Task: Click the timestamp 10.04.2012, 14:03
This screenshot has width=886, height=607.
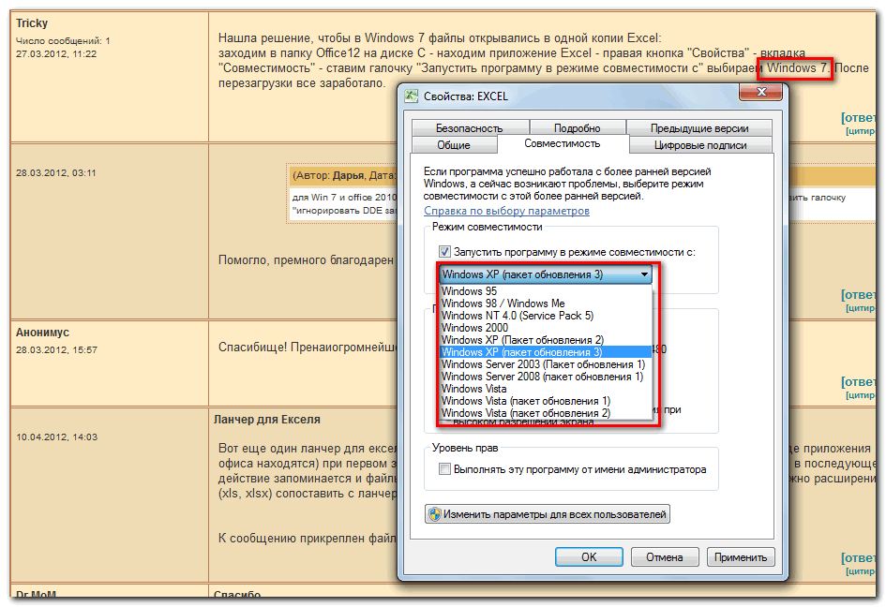Action: coord(56,437)
